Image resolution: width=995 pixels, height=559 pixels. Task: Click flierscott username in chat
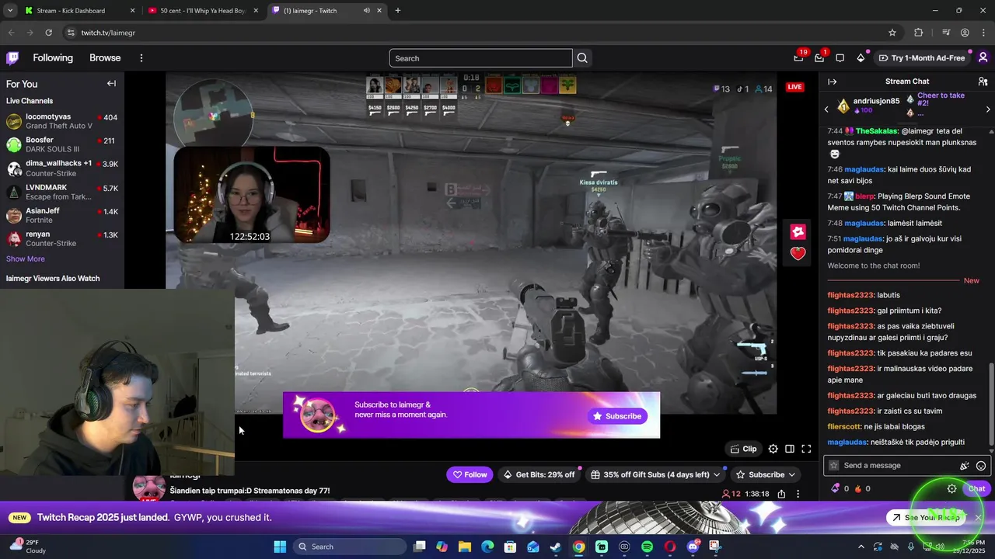[844, 426]
